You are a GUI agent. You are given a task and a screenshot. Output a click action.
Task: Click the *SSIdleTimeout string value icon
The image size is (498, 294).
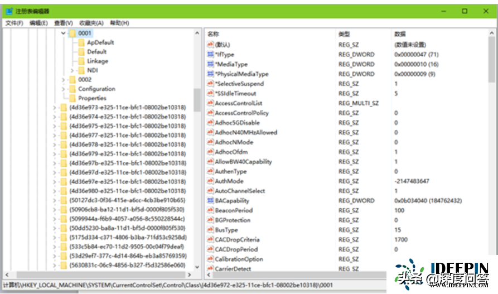pyautogui.click(x=210, y=94)
